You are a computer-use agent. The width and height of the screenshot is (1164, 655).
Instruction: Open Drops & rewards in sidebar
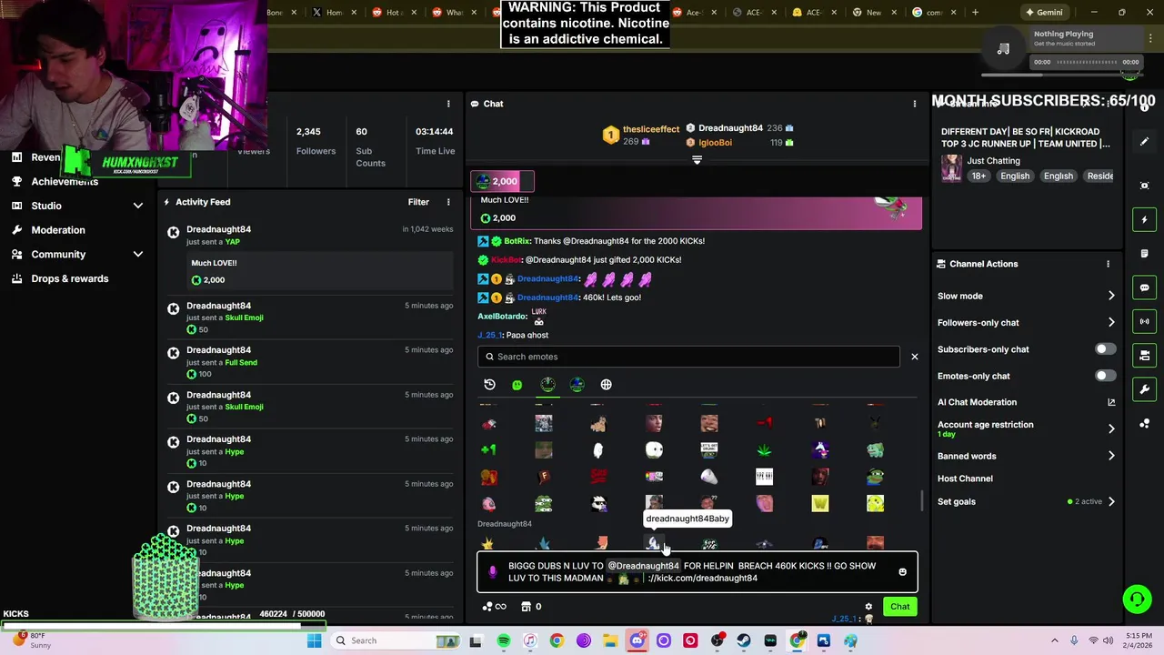click(x=69, y=279)
